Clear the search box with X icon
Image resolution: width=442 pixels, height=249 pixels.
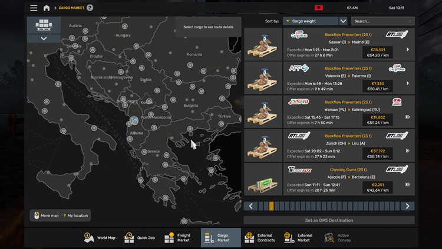411,21
